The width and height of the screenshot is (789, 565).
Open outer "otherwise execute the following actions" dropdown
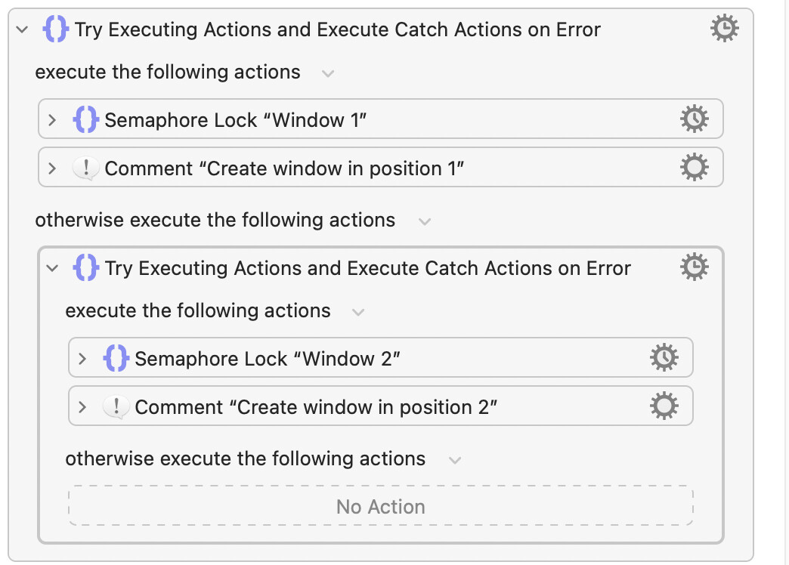coord(425,221)
